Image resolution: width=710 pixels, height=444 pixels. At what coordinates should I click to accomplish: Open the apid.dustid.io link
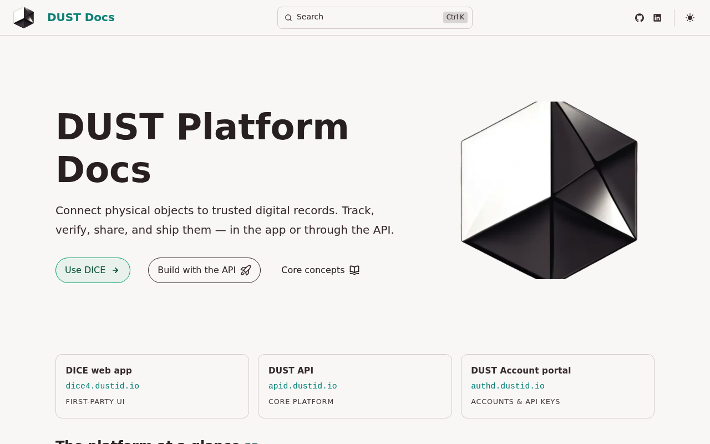tap(303, 386)
